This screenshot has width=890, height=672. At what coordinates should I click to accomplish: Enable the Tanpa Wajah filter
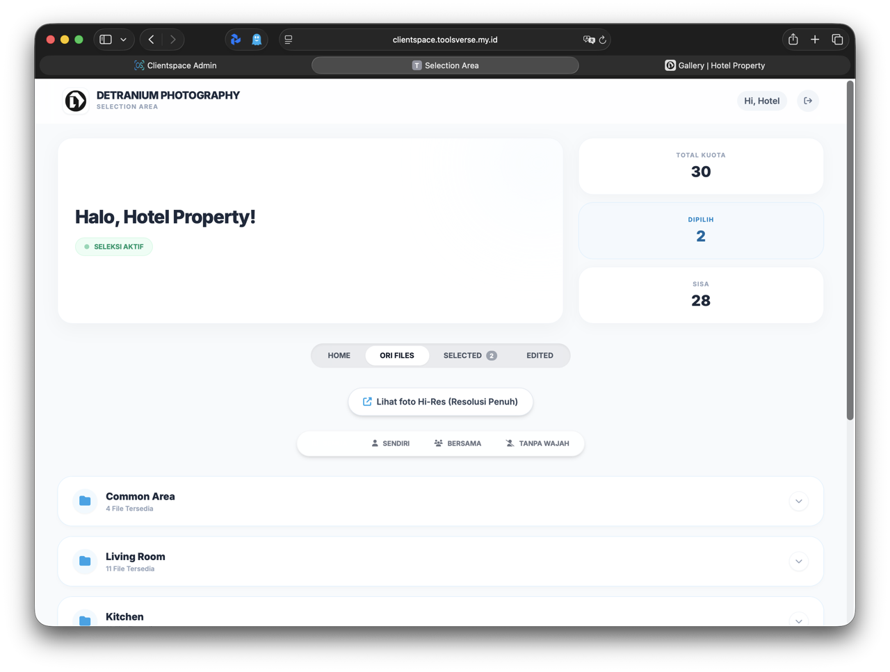point(537,443)
